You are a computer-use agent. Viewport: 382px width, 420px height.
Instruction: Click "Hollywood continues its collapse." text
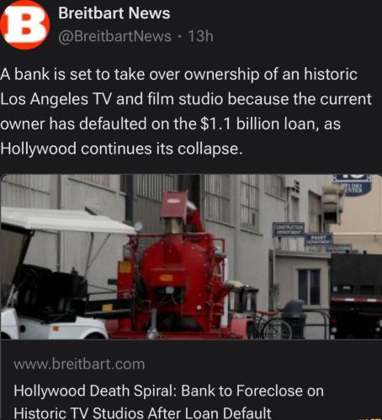click(121, 149)
